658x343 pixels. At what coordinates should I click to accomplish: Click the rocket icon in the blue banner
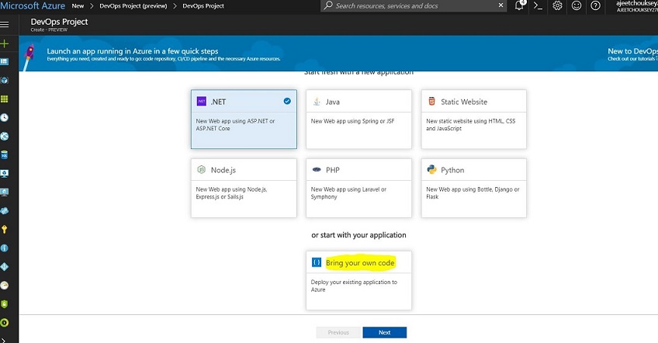click(x=29, y=57)
